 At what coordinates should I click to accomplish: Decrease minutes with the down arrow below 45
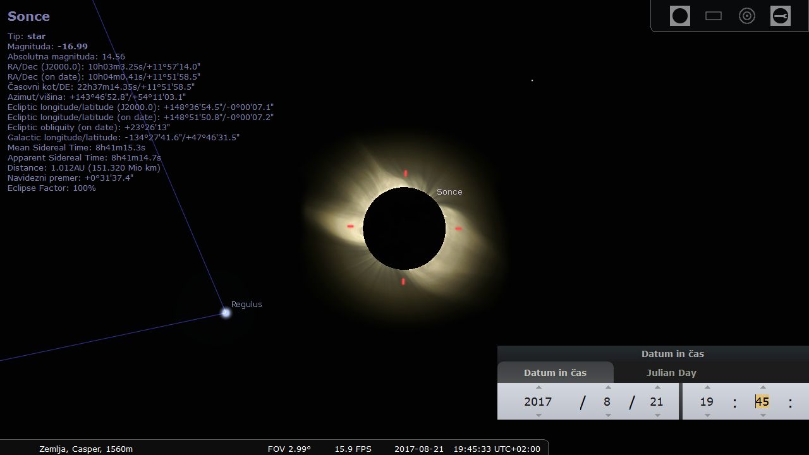[x=763, y=415]
